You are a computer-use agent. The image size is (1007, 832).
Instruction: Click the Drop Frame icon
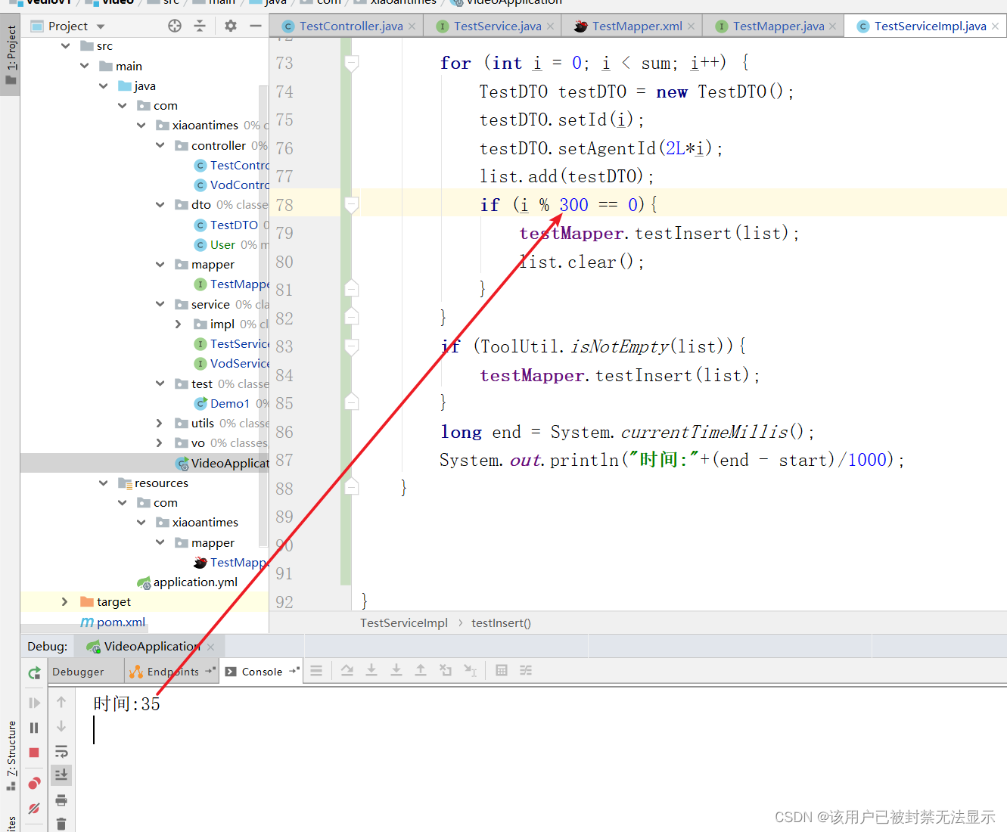click(446, 670)
